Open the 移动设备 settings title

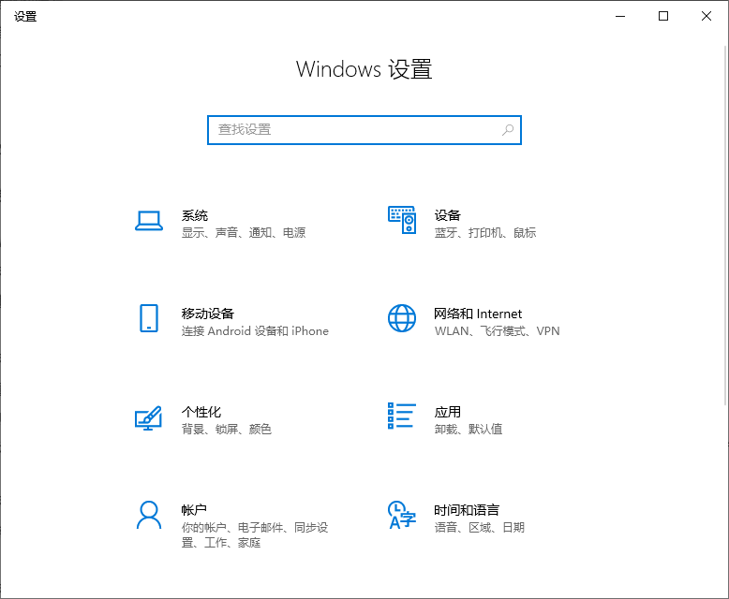[208, 314]
